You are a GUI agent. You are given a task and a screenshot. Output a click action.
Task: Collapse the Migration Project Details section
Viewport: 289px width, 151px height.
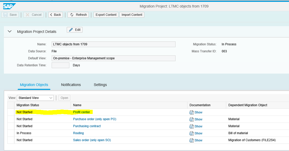pos(10,31)
